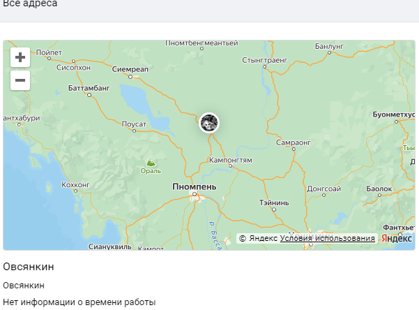This screenshot has height=310, width=419.
Task: Open the Овсянкин address title
Action: click(x=29, y=267)
